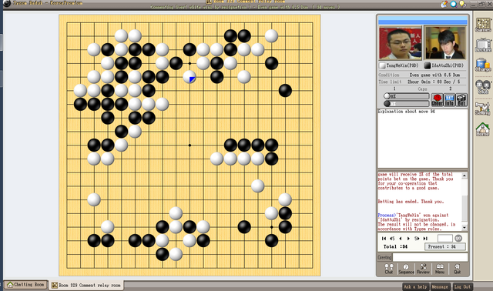
Task: Click the round go button beside move field
Action: [458, 238]
